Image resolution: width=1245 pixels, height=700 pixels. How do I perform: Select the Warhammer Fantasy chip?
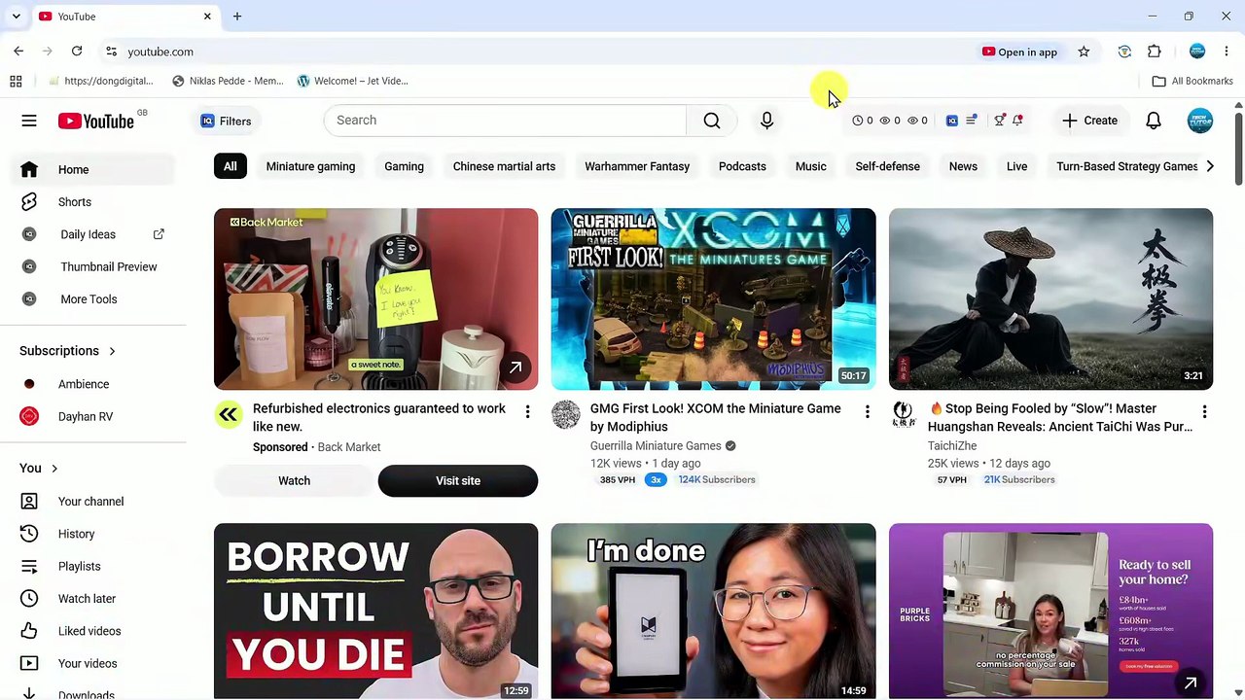click(x=637, y=166)
